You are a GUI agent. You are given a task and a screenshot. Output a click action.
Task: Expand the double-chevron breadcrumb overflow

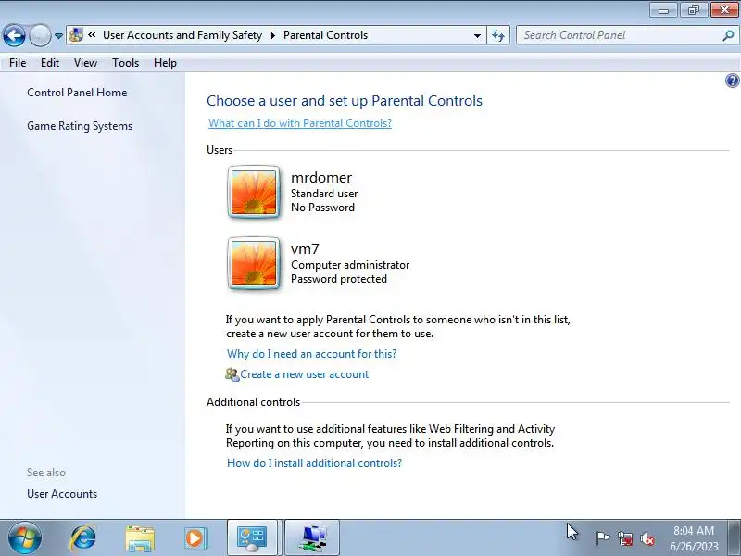click(92, 35)
